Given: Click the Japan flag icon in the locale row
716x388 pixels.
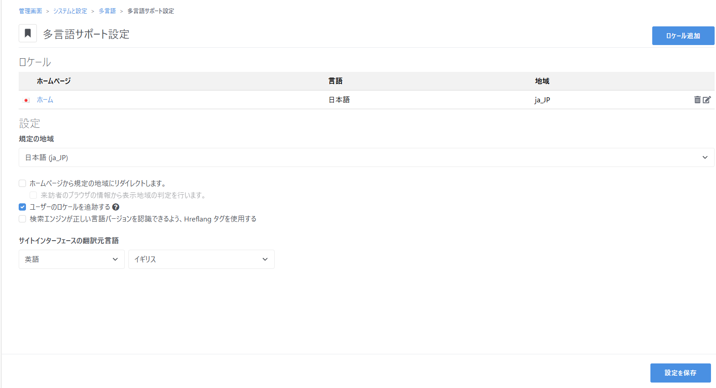Looking at the screenshot, I should click(26, 100).
